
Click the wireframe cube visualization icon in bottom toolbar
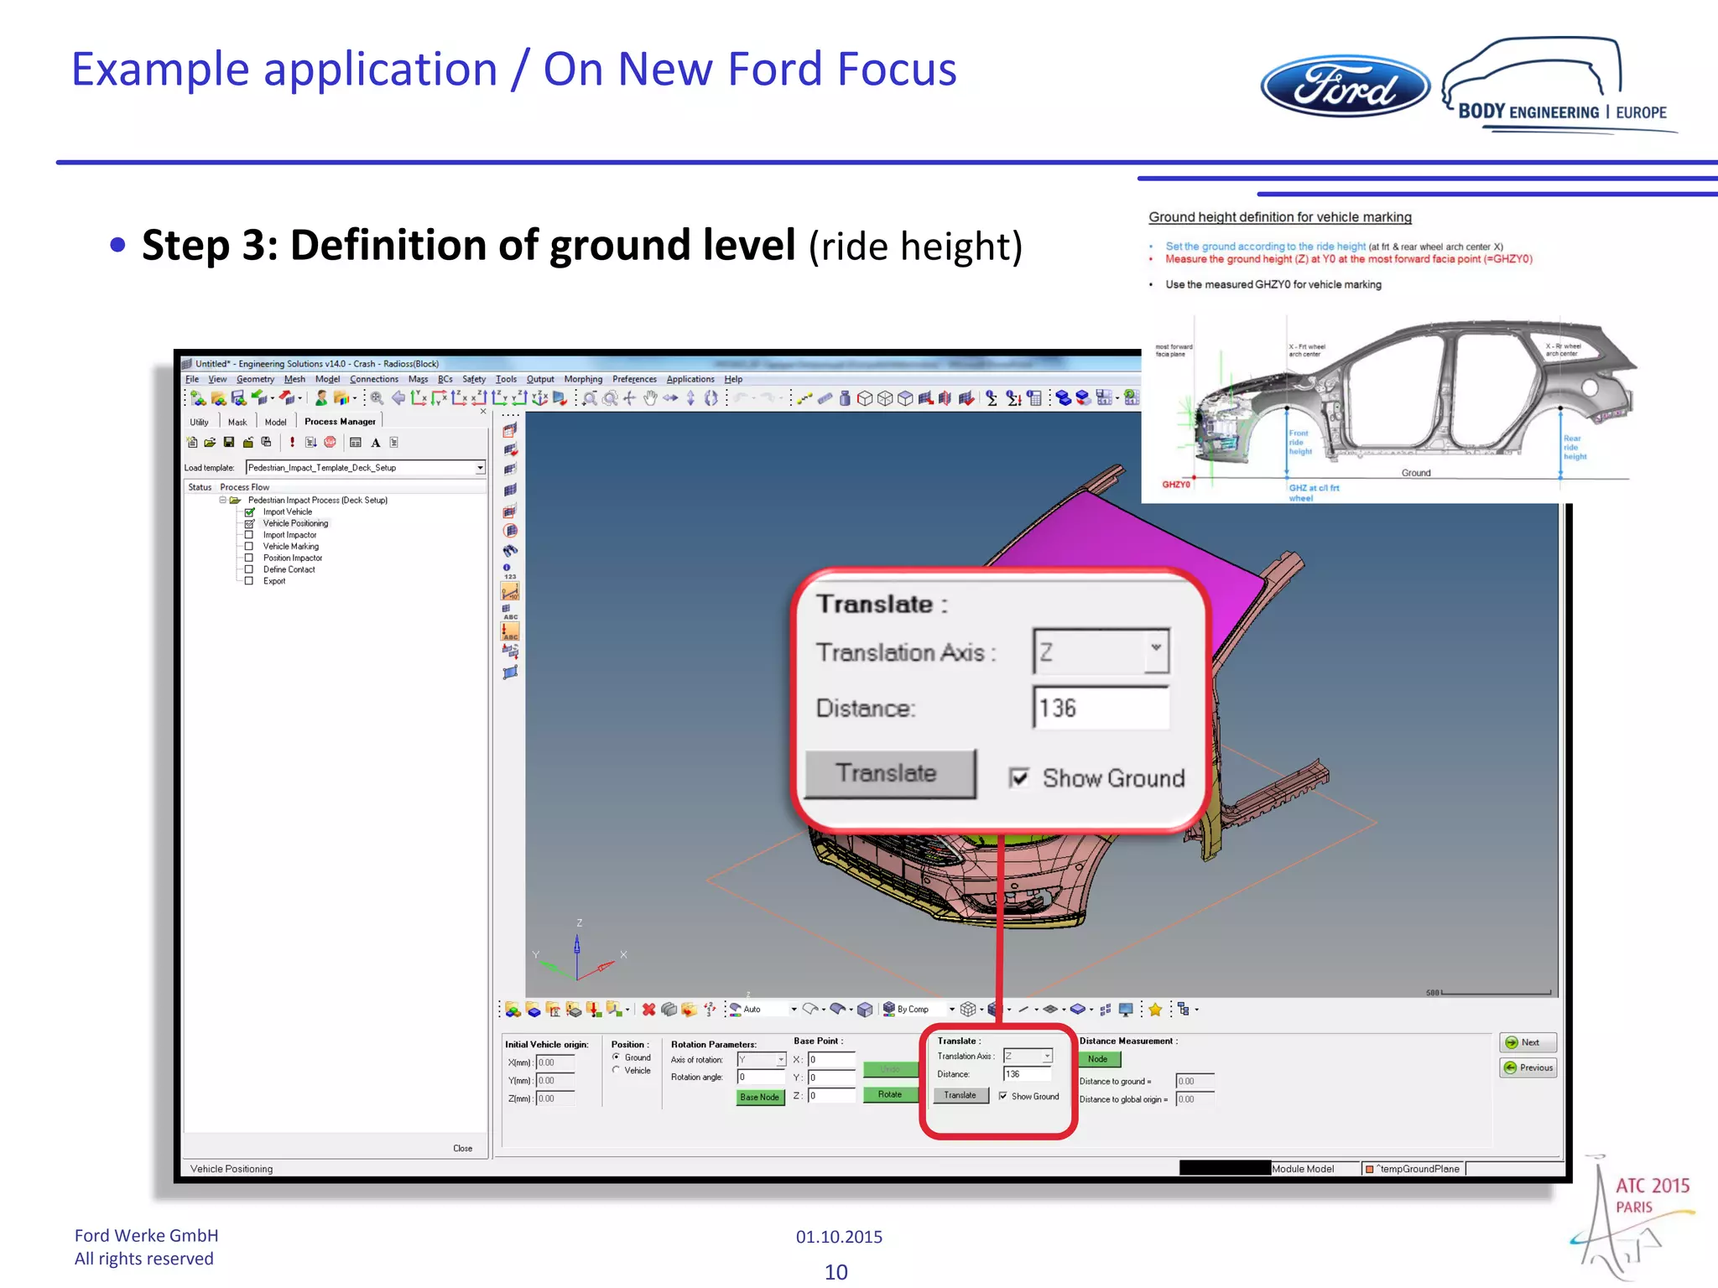[968, 1010]
